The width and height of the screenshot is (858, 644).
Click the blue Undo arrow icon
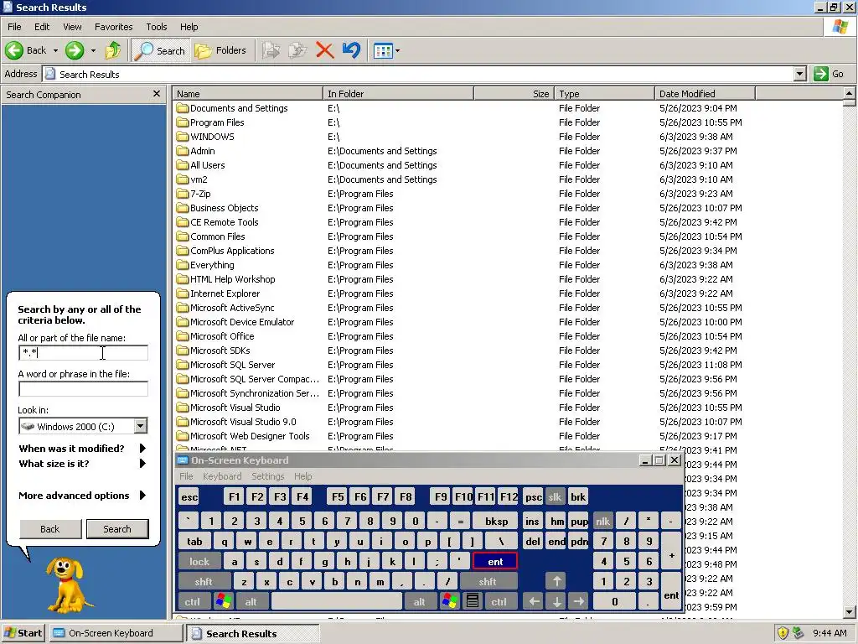351,50
